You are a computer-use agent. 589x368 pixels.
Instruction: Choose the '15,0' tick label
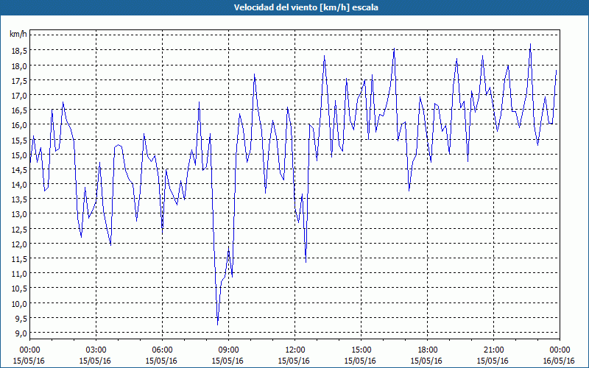tap(20, 155)
